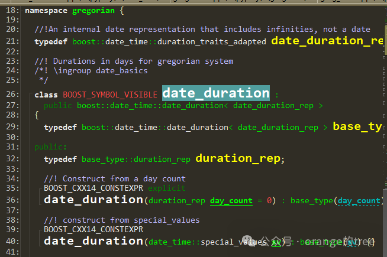Click the 'date_duration' constructor name on line 40
Image resolution: width=387 pixels, height=257 pixels.
[x=93, y=241]
